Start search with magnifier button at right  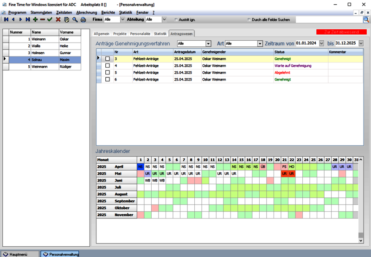click(x=366, y=20)
